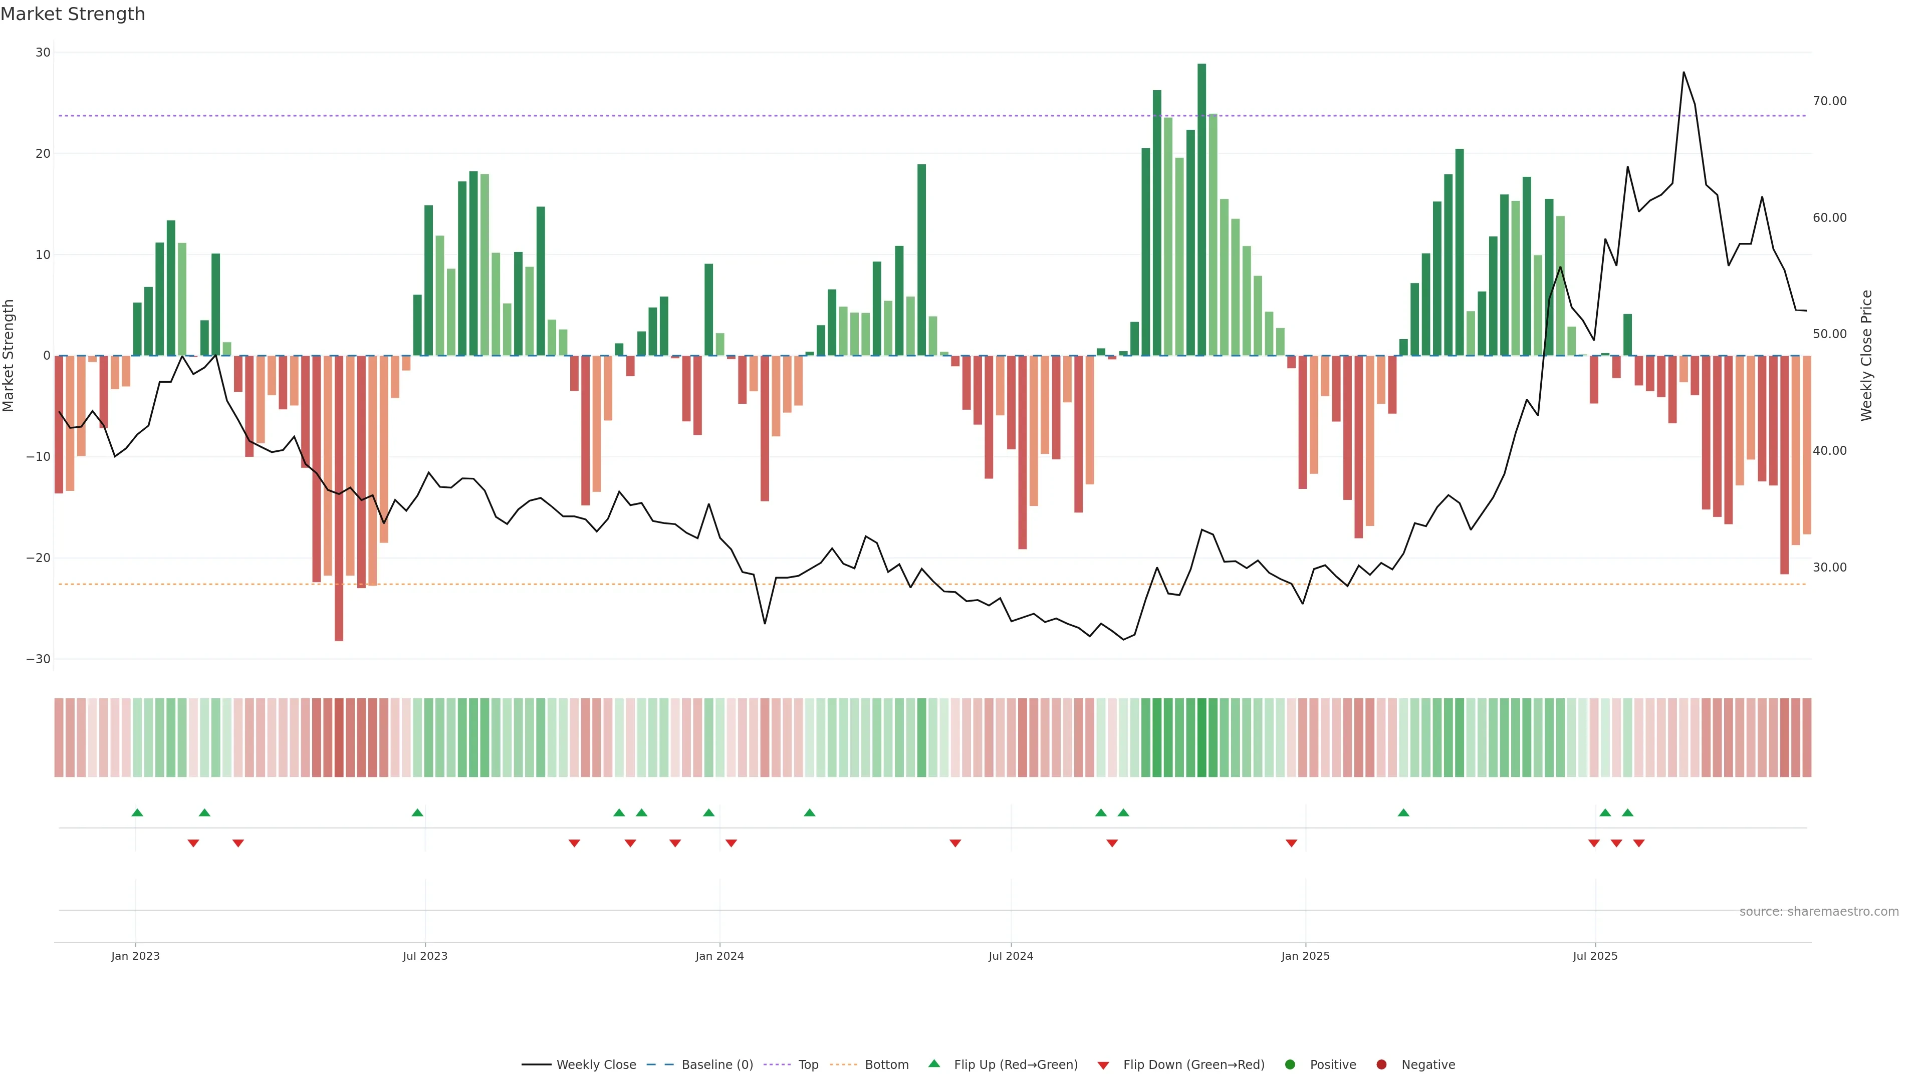
Task: Click the Bottom legend dotted line swatch
Action: coord(843,1065)
